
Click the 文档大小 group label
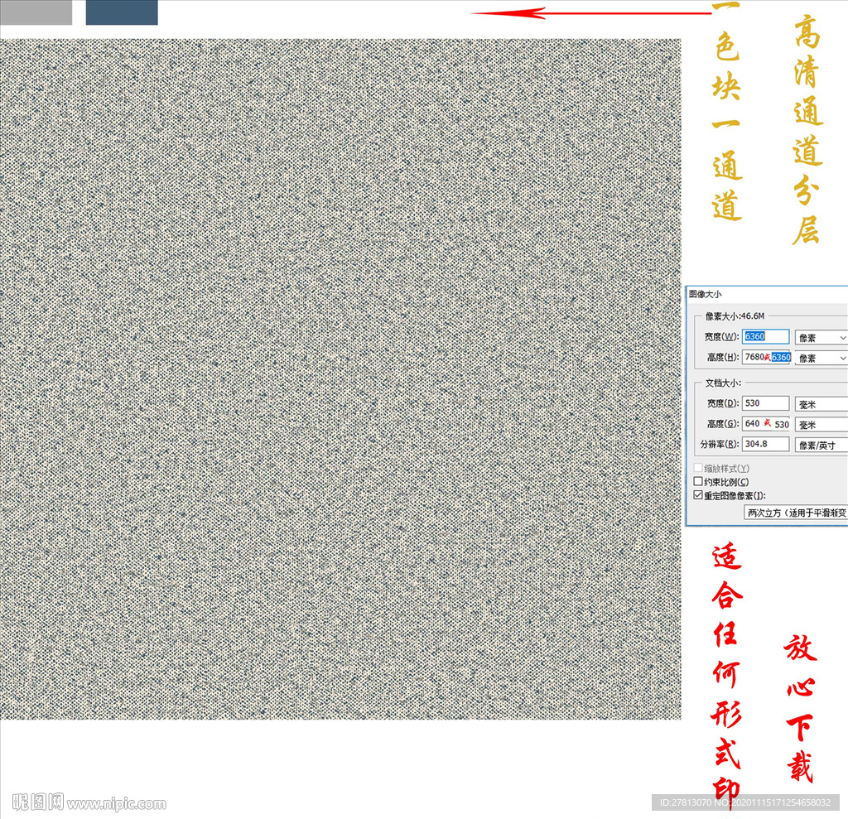pos(722,383)
